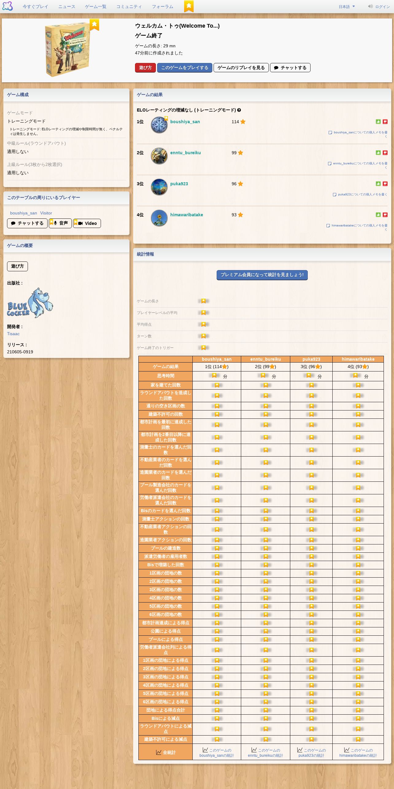
Task: Give thumbs up to enntu_bureiku
Action: point(378,153)
